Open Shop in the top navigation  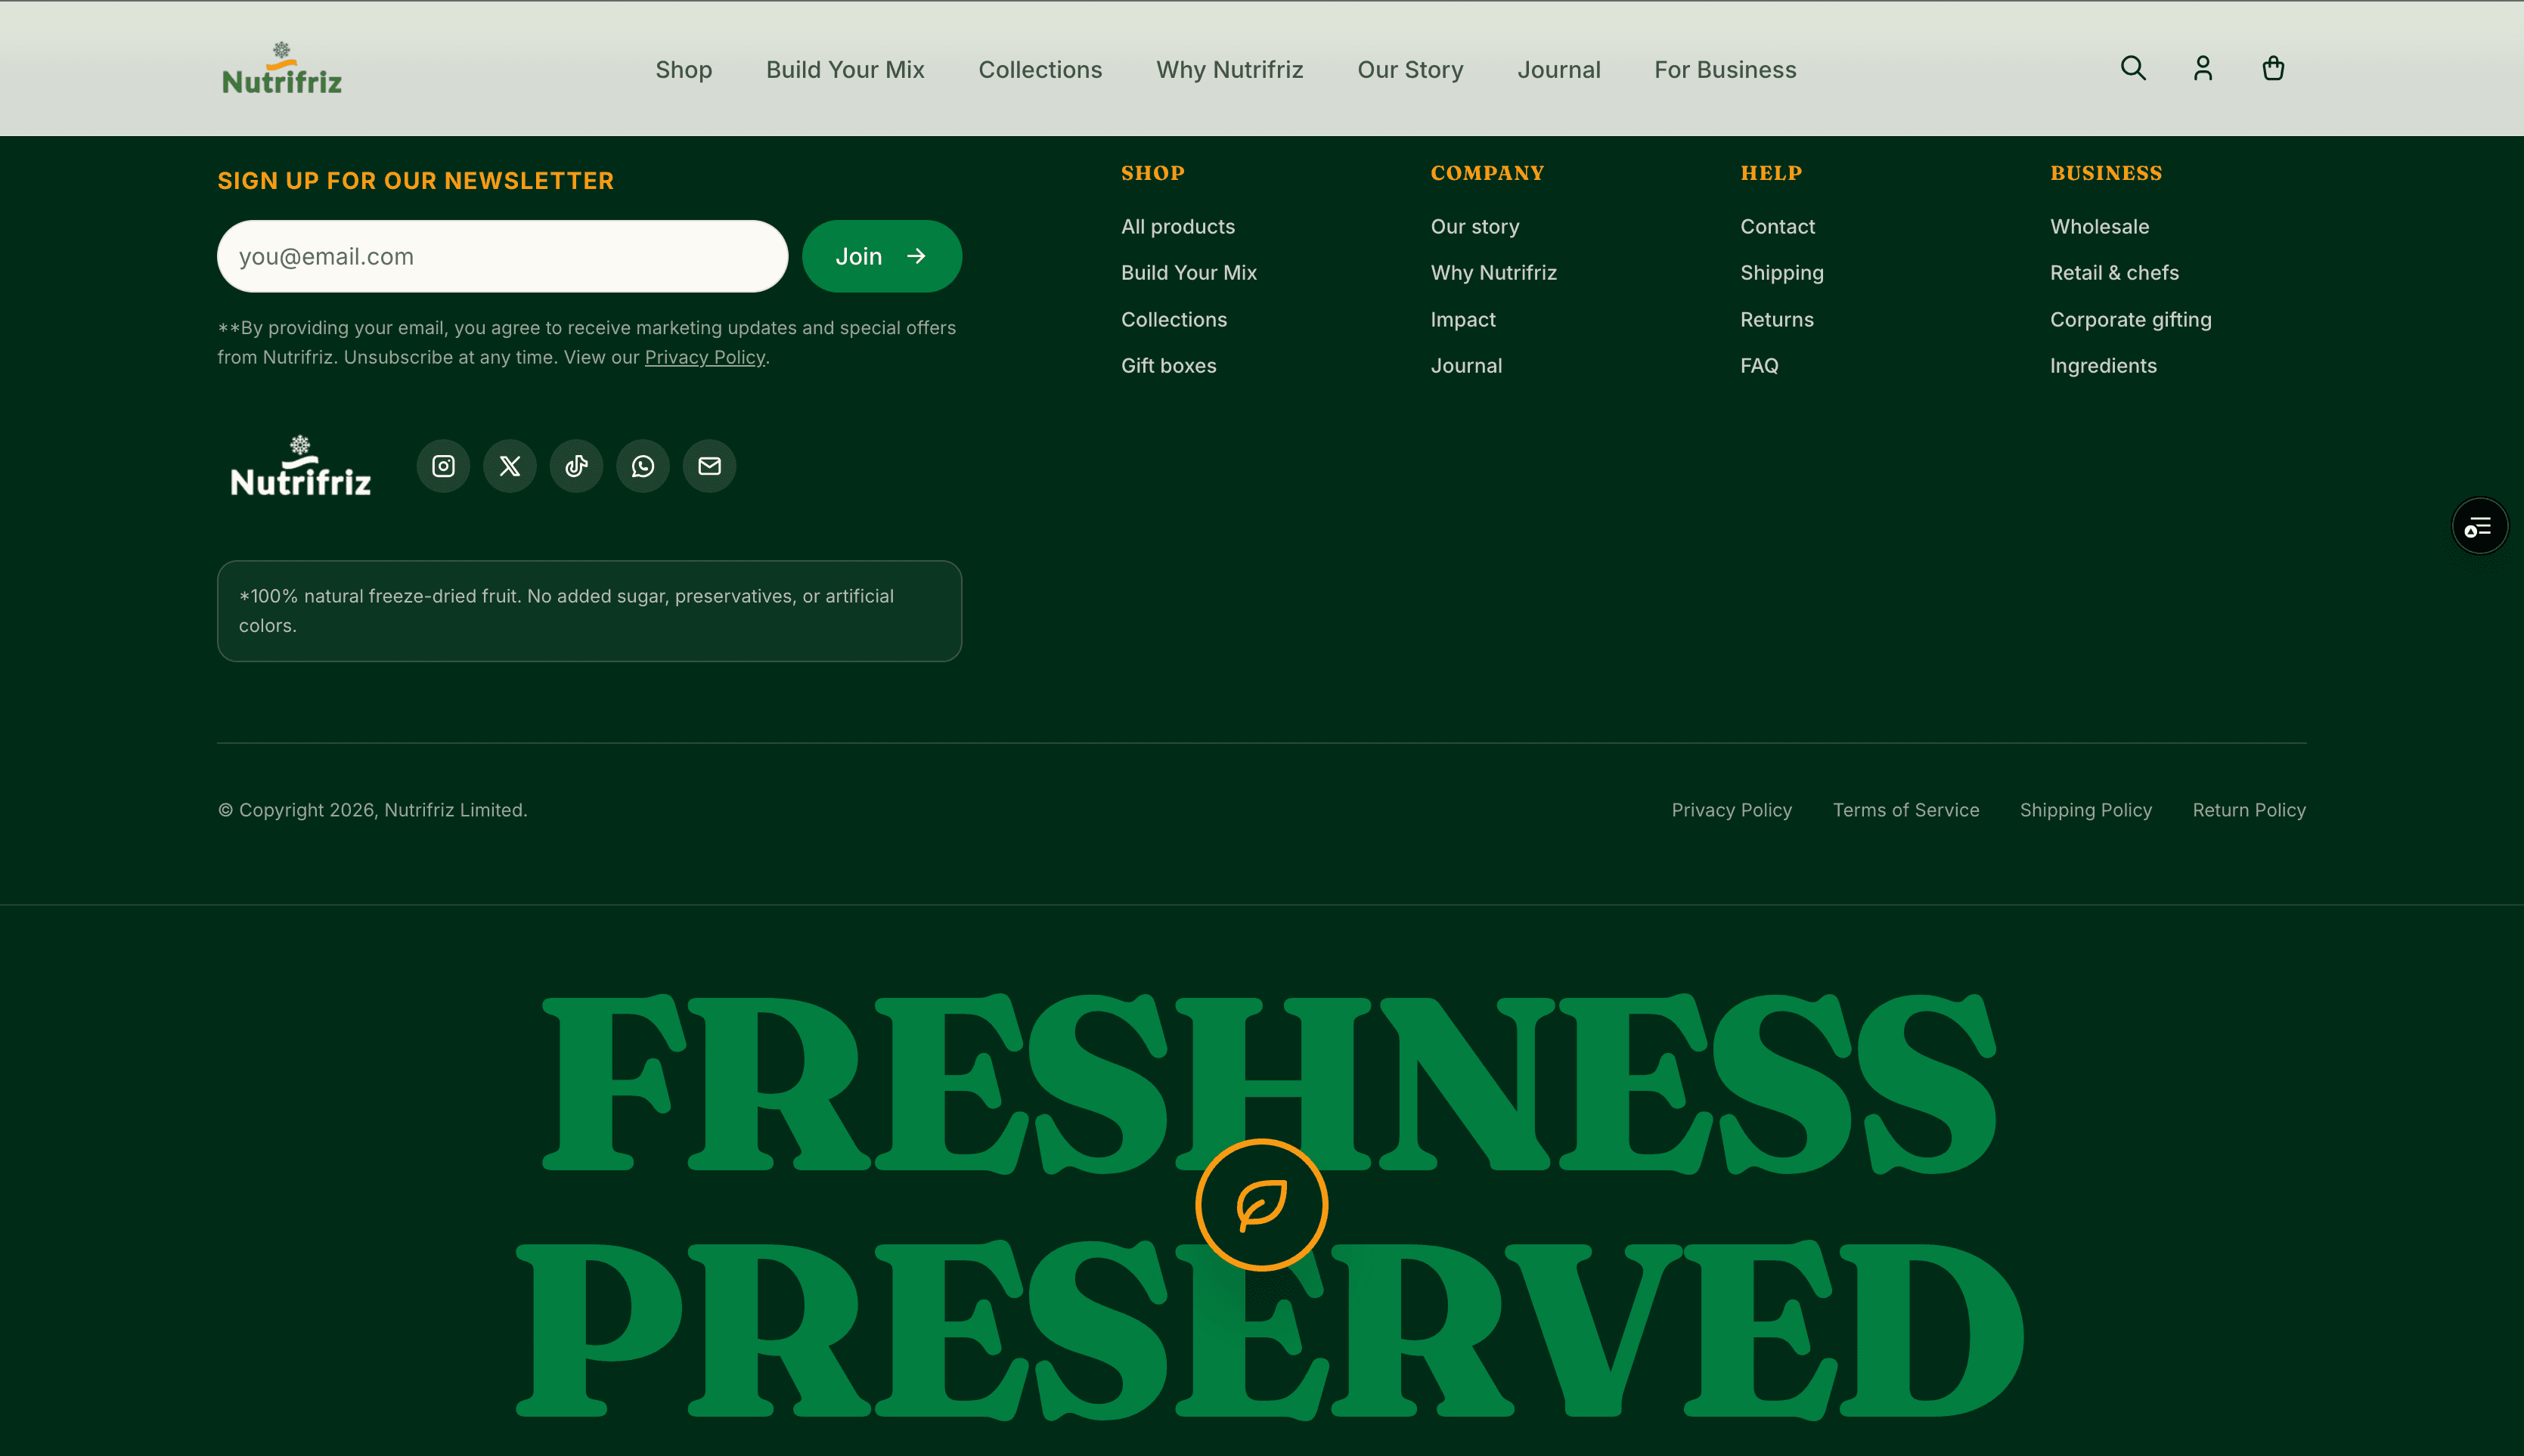click(x=684, y=70)
